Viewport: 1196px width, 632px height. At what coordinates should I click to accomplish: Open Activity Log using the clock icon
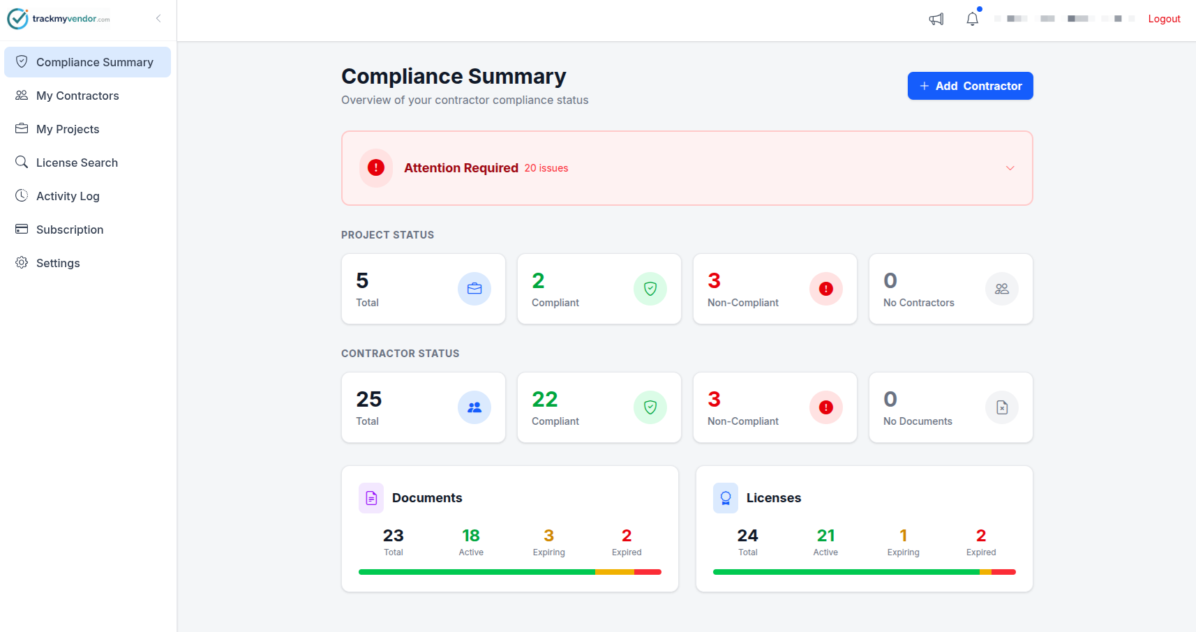[22, 195]
